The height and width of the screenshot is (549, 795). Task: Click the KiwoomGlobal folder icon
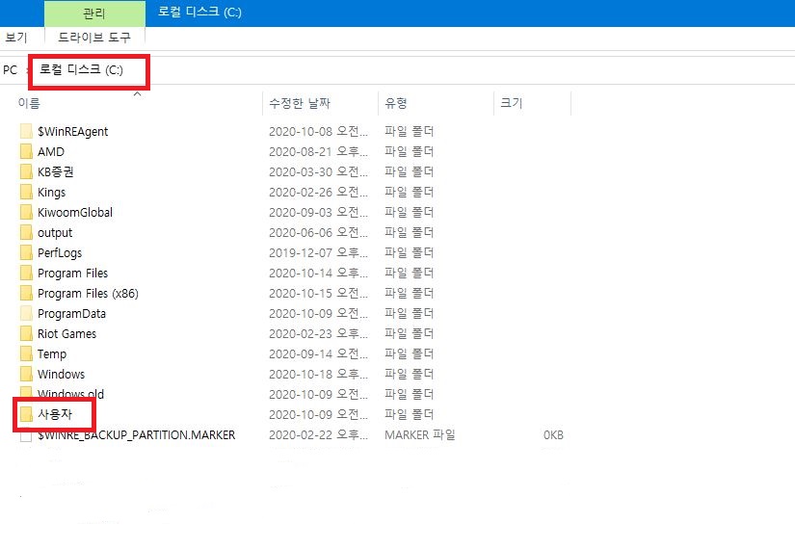tap(26, 213)
